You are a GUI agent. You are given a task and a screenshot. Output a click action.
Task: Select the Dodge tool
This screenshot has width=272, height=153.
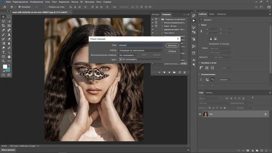coord(3,48)
